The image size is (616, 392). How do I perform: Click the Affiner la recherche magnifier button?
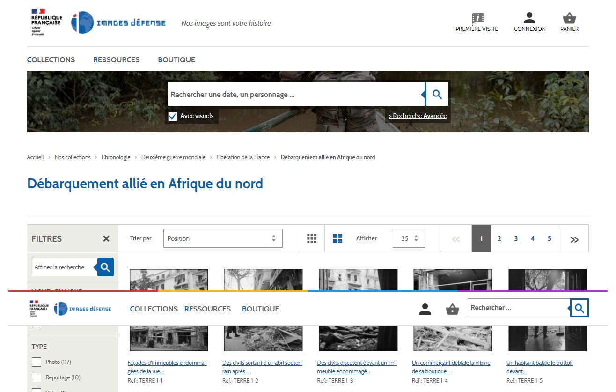(x=105, y=267)
